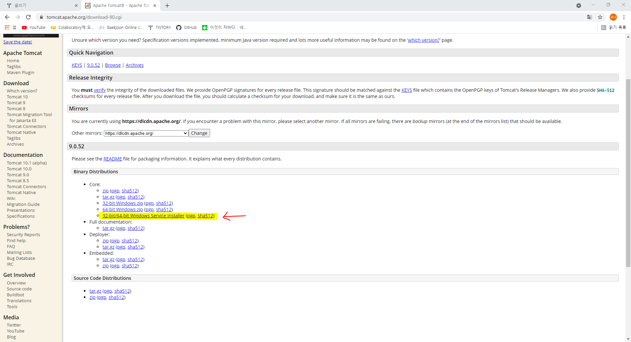Open Maven Plugin in sidebar
This screenshot has height=342, width=631.
click(x=20, y=73)
